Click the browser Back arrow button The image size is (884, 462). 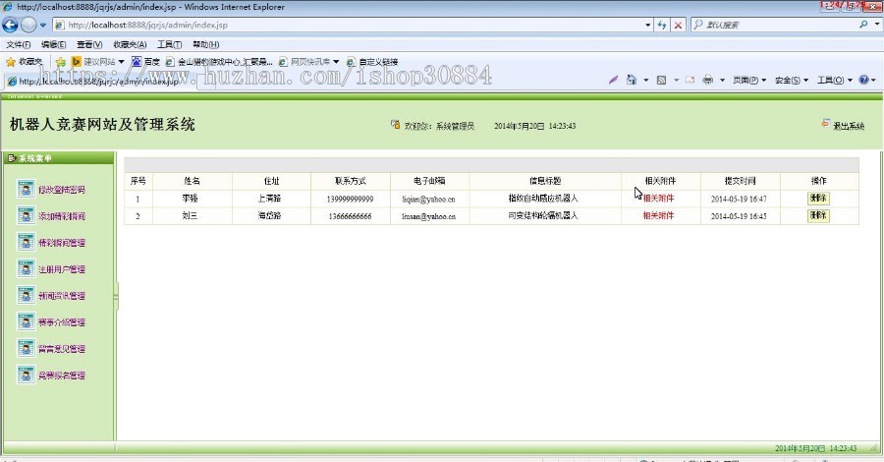coord(10,25)
